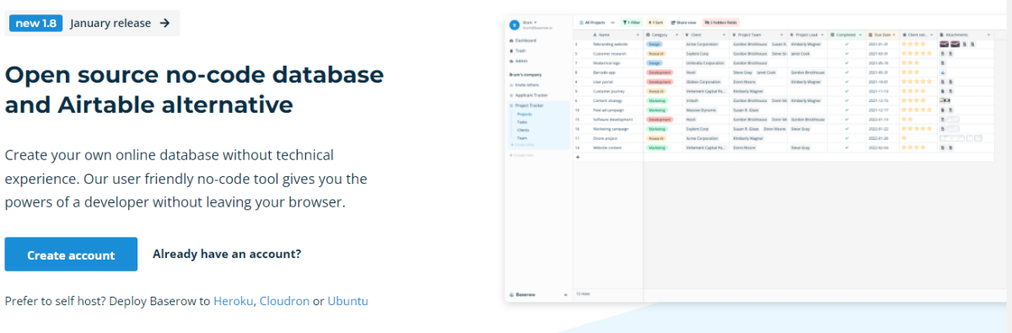Toggle Completed checkmark for Barcode app row
This screenshot has width=1012, height=333.
[847, 73]
